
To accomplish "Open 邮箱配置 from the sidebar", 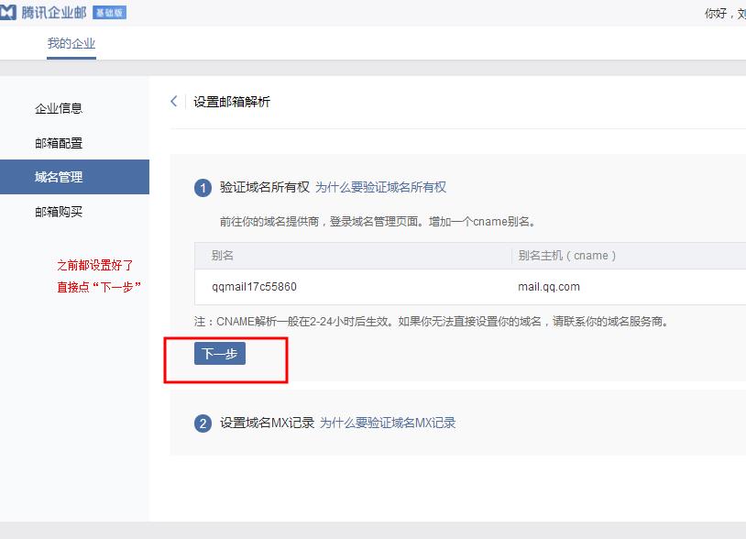I will coord(59,143).
